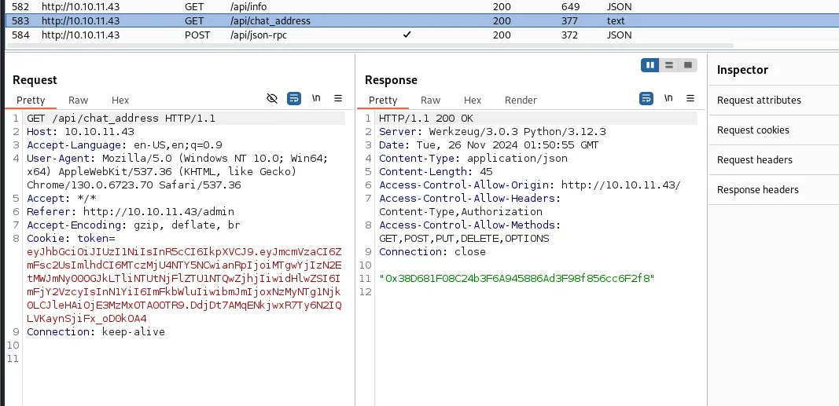The height and width of the screenshot is (406, 839).
Task: Switch to Hex tab in Response
Action: click(473, 100)
